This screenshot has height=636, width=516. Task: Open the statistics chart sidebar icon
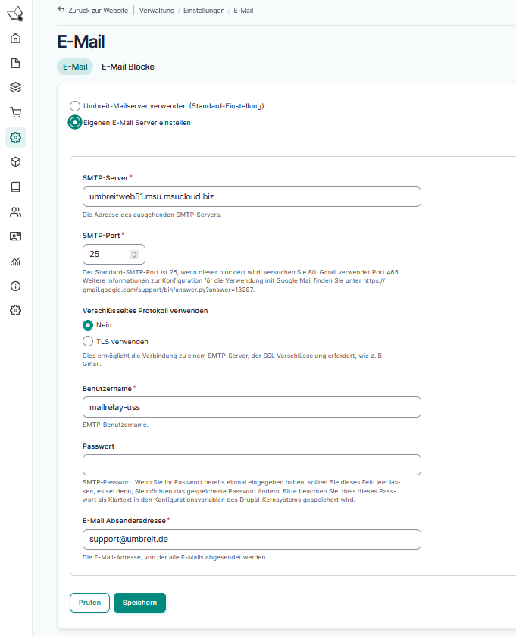tap(15, 261)
